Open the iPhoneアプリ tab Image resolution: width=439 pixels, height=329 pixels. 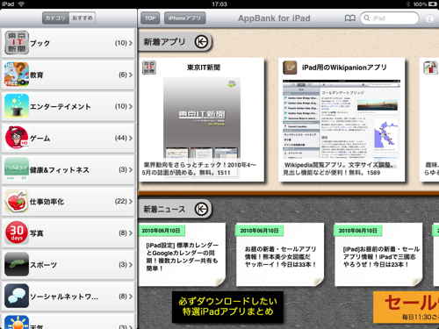(x=184, y=18)
